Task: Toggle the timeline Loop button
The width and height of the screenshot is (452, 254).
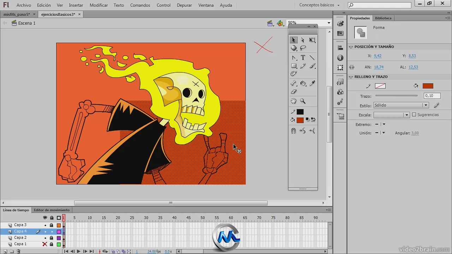Action: click(105, 252)
